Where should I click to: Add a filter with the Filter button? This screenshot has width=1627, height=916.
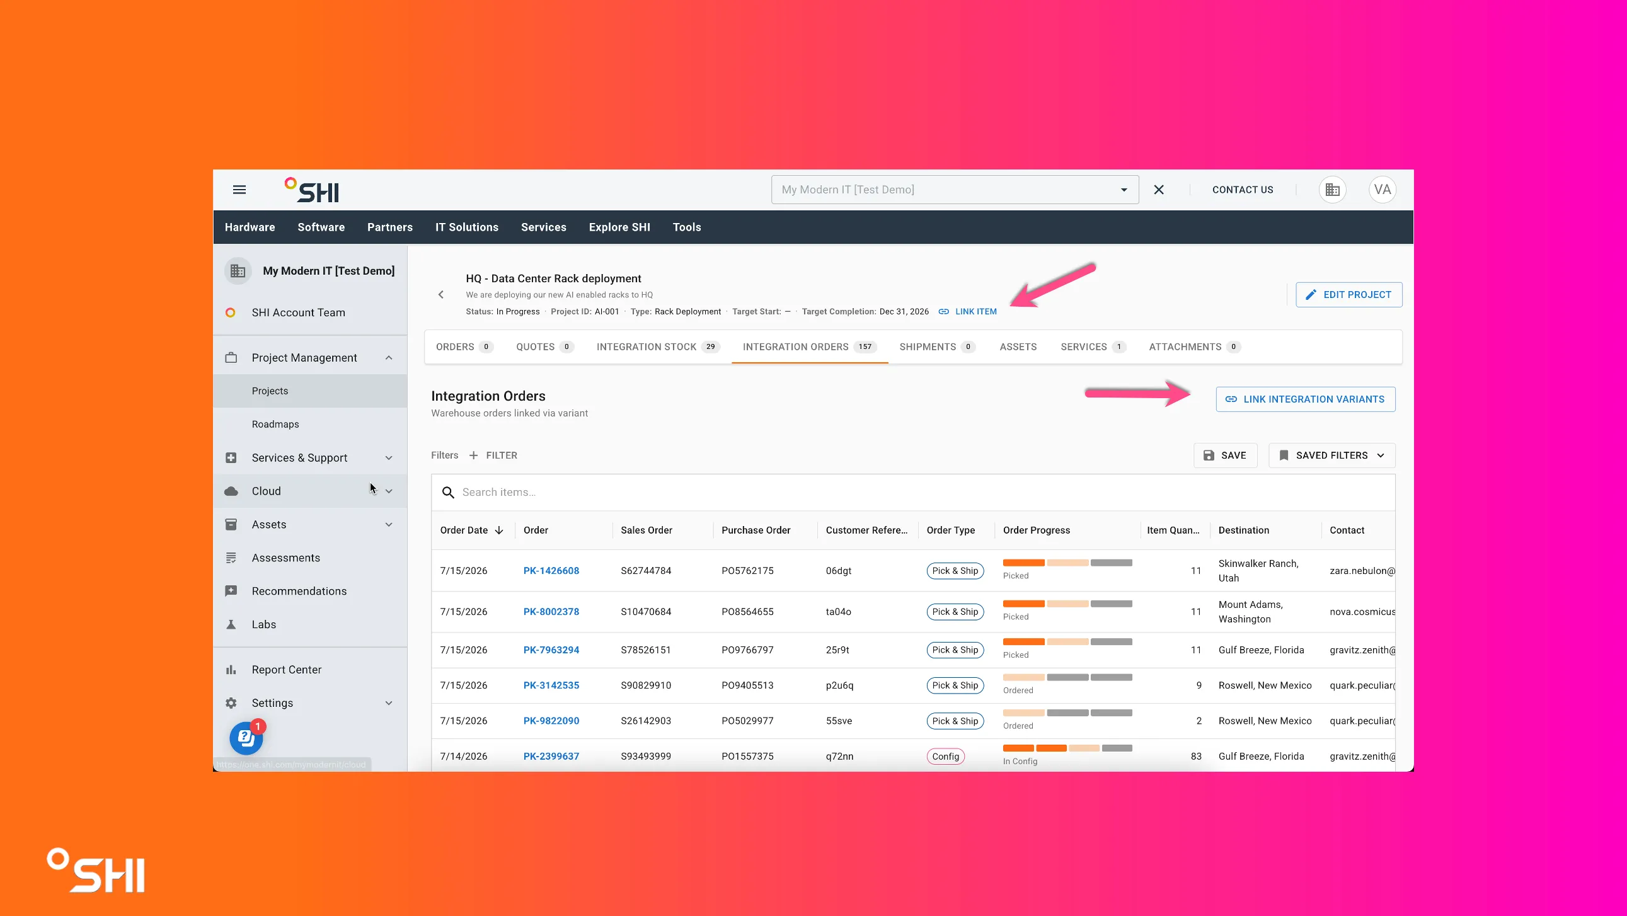click(x=493, y=455)
